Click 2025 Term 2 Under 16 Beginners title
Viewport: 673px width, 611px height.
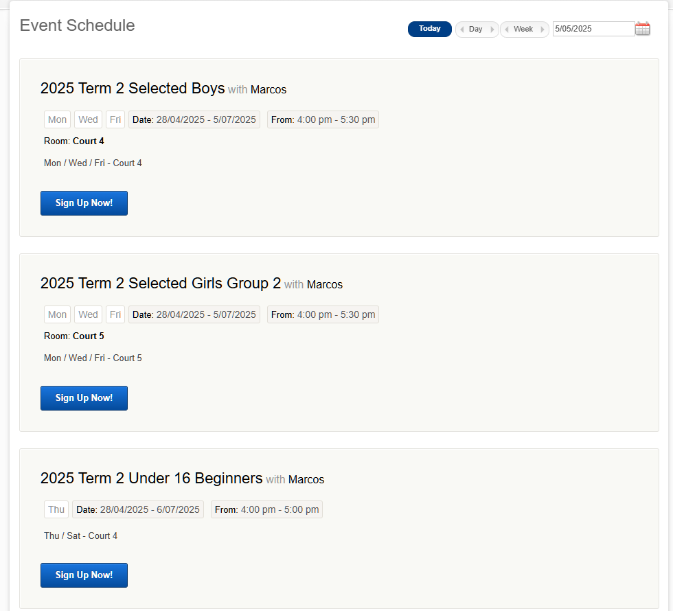[x=152, y=478]
